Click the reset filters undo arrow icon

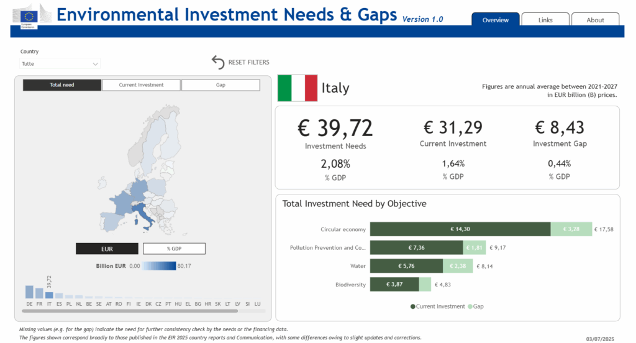pyautogui.click(x=218, y=62)
